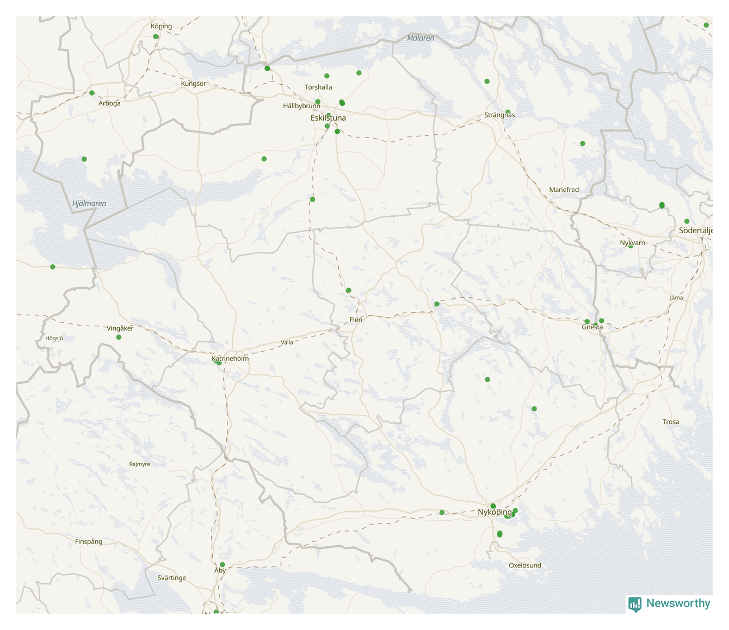
Task: Click the Hjälmaren lake label
Action: tap(89, 204)
